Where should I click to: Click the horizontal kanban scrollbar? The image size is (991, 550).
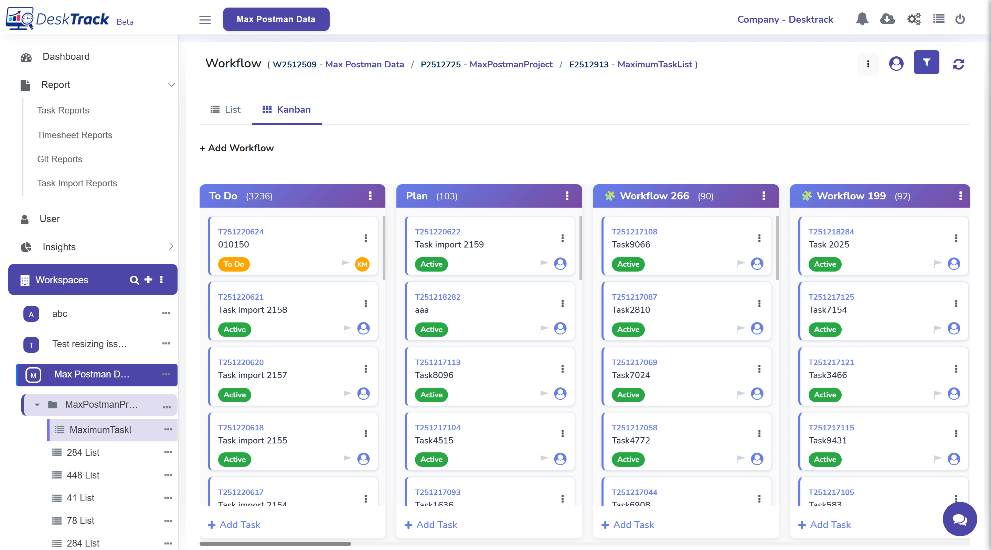coord(275,543)
